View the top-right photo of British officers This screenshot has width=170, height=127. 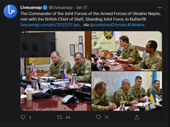click(127, 51)
